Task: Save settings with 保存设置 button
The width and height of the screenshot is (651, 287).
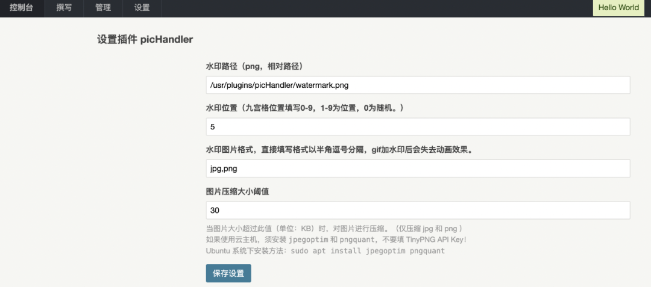Action: pyautogui.click(x=228, y=273)
